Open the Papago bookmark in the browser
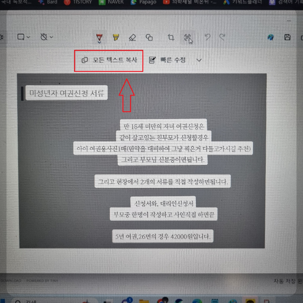This screenshot has height=303, width=303. pos(144,2)
